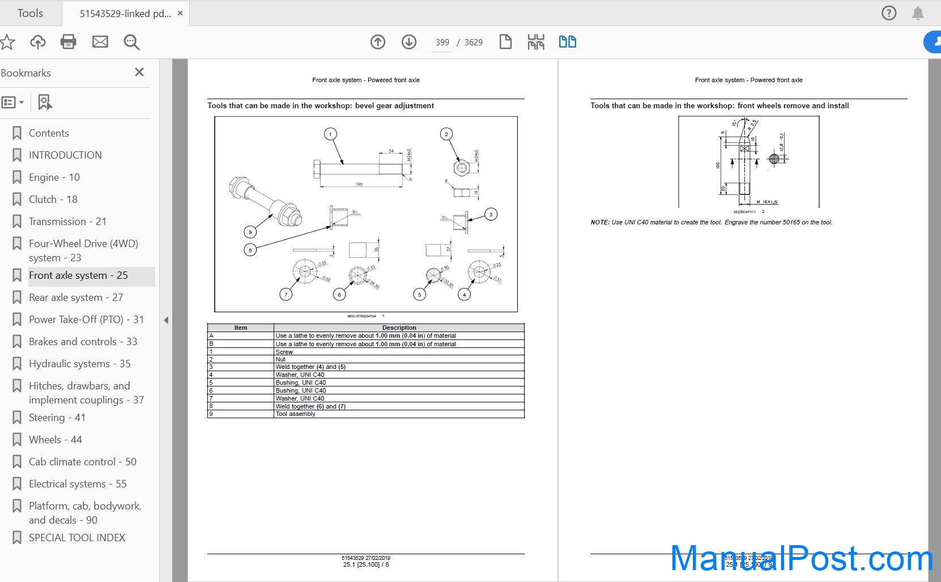This screenshot has height=582, width=941.
Task: Click the bookmark icon beside Clutch - 18
Action: (x=17, y=199)
